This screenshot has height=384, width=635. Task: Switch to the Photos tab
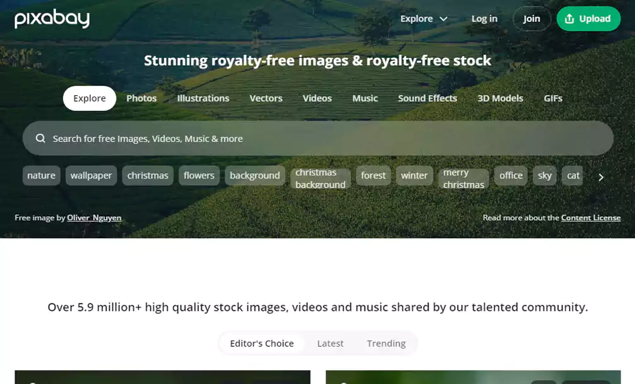pyautogui.click(x=141, y=98)
